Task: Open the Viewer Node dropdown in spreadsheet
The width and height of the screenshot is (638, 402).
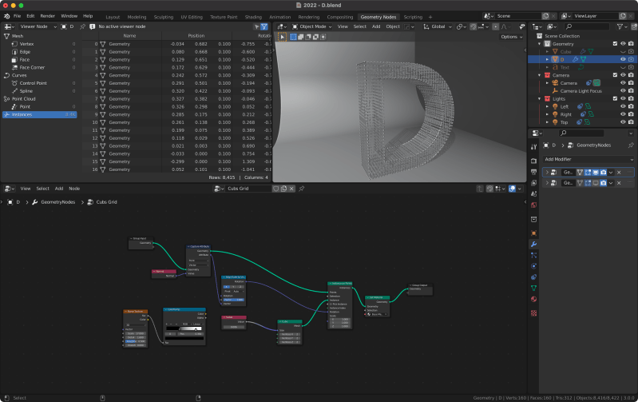Action: tap(38, 26)
